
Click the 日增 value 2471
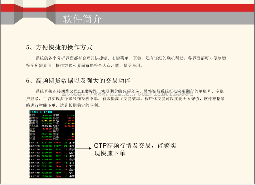click(x=71, y=121)
